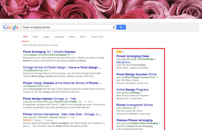This screenshot has width=202, height=130.
Task: Switch to the Images tab
Action: 46,37
